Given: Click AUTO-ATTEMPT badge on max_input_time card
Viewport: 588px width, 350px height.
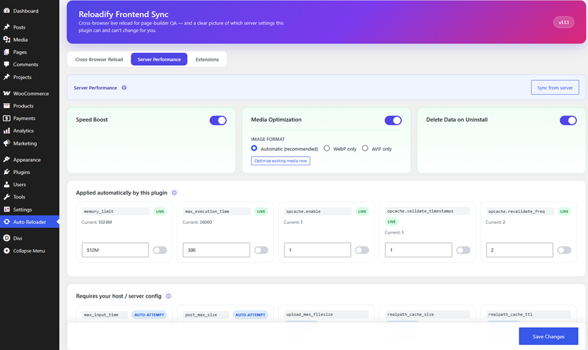Looking at the screenshot, I should tap(149, 315).
